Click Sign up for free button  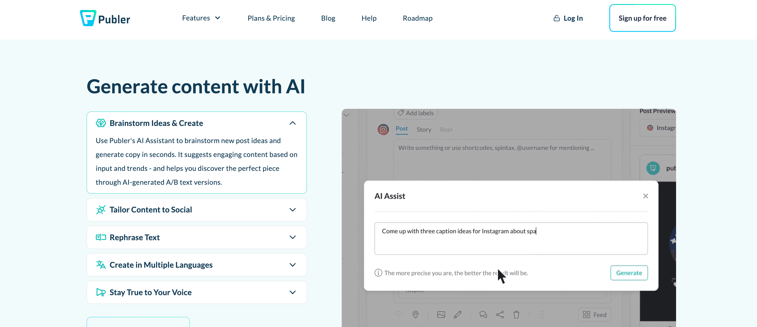[642, 18]
